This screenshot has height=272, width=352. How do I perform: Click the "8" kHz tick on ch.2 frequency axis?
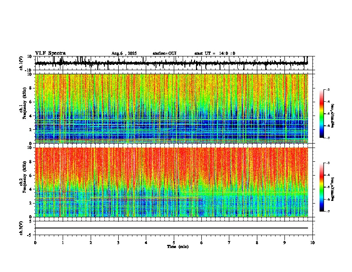[x=31, y=162]
